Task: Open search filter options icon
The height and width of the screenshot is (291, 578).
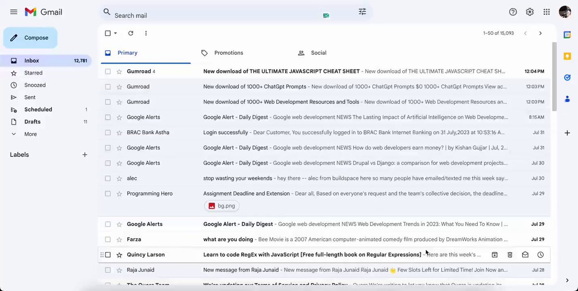Action: click(x=362, y=12)
